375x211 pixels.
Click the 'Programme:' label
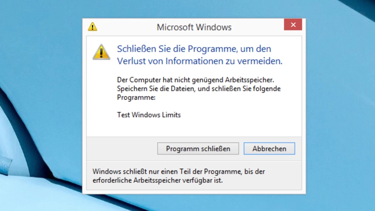[136, 98]
